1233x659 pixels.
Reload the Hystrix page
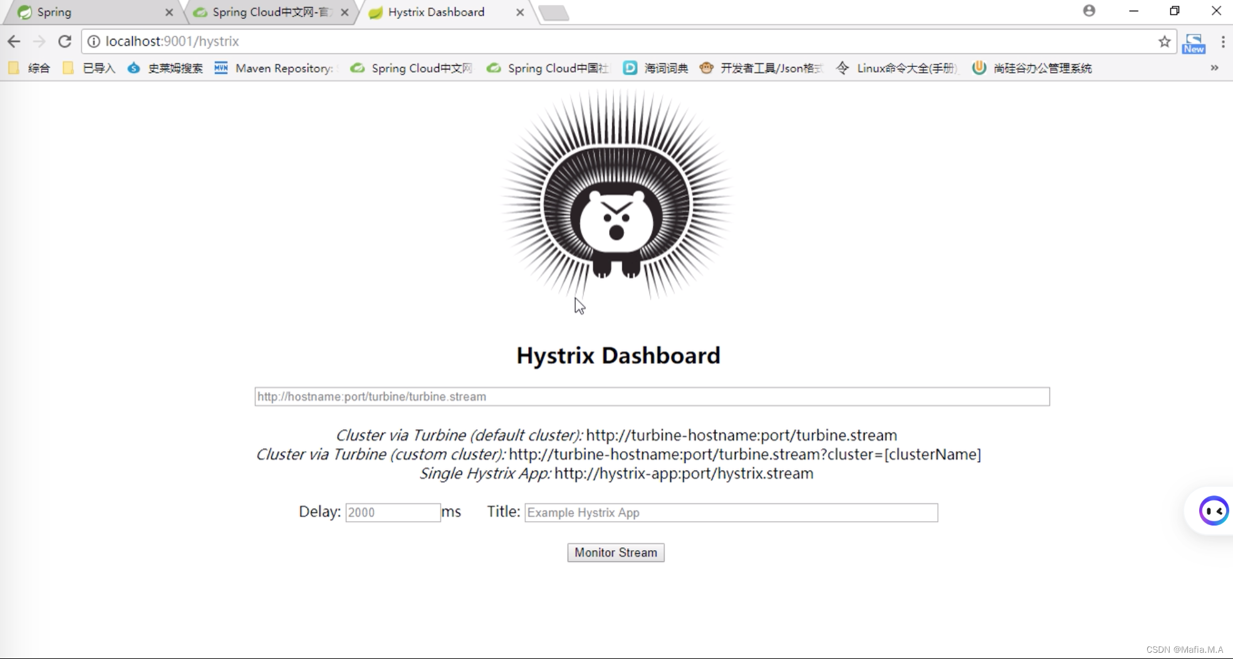point(65,41)
